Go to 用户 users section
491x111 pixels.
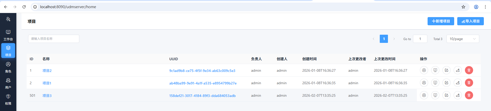[x=8, y=83]
